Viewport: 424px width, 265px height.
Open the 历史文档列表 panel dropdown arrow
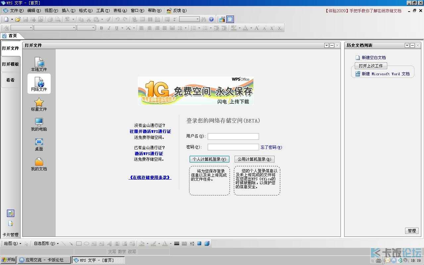tap(407, 45)
